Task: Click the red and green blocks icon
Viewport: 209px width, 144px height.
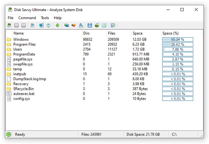Action: pos(74,25)
